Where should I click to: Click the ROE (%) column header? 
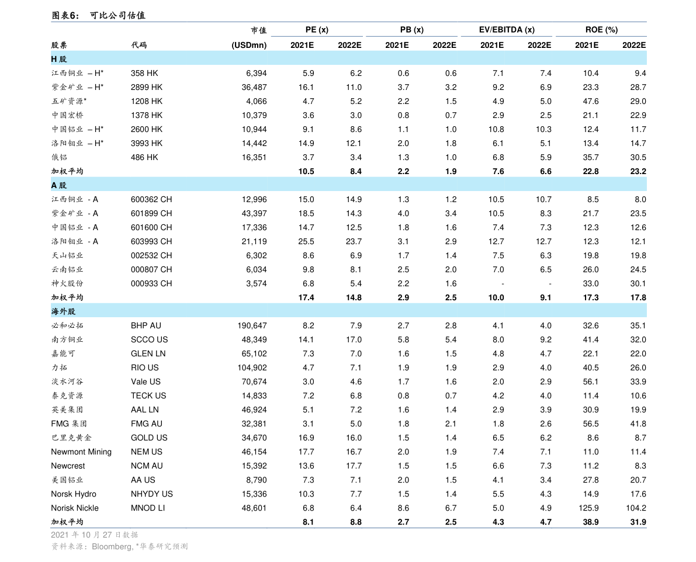(x=601, y=30)
